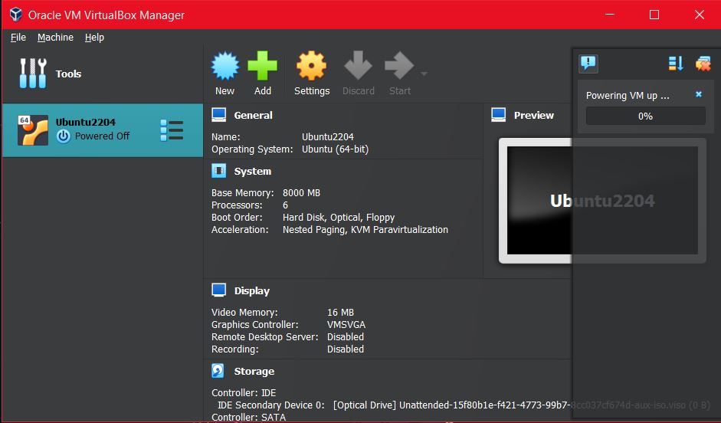Click the Operating System Ubuntu (64-bit) value

(335, 149)
